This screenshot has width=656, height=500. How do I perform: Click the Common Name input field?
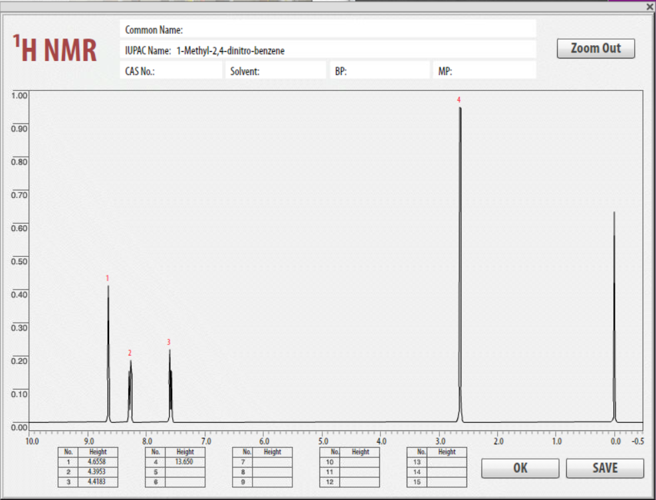coord(329,29)
